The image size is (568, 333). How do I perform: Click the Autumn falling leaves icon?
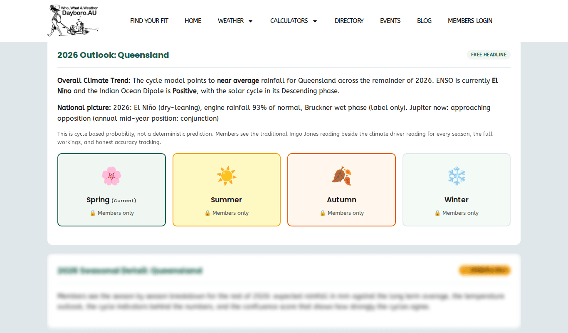point(341,176)
